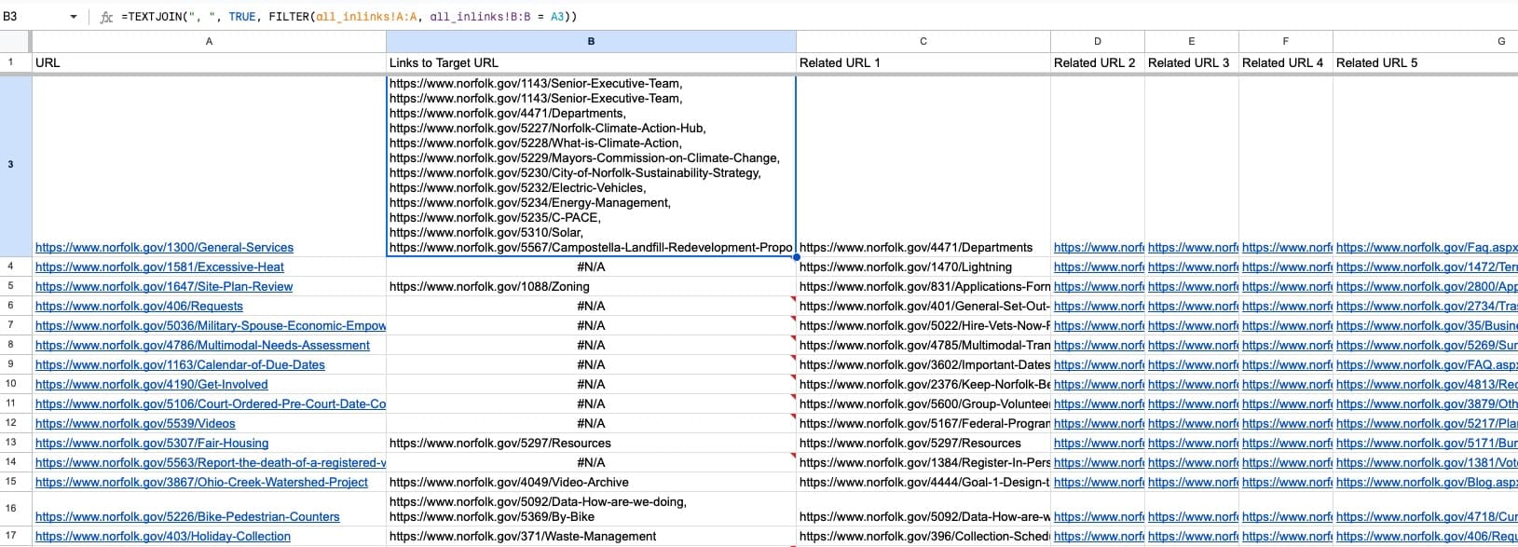Open the 1163/Calendar-of-Due-Dates link
Screen dimensions: 1518x547
(180, 365)
